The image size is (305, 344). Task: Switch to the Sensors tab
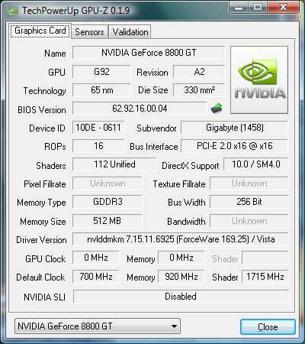pyautogui.click(x=89, y=32)
